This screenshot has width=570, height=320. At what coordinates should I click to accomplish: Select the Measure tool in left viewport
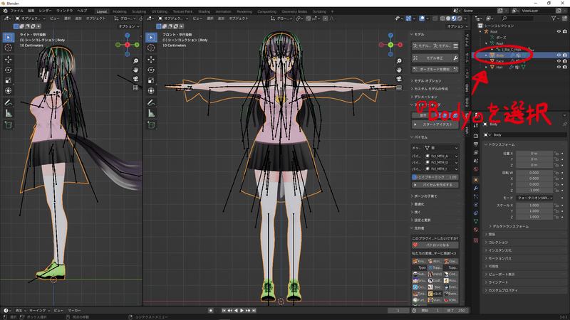tap(9, 114)
